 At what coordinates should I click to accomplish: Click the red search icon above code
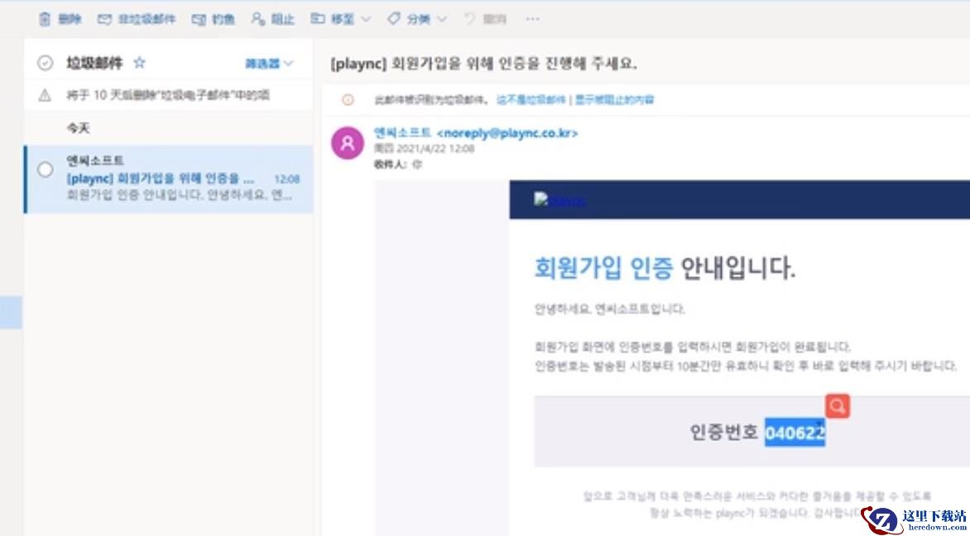(838, 405)
